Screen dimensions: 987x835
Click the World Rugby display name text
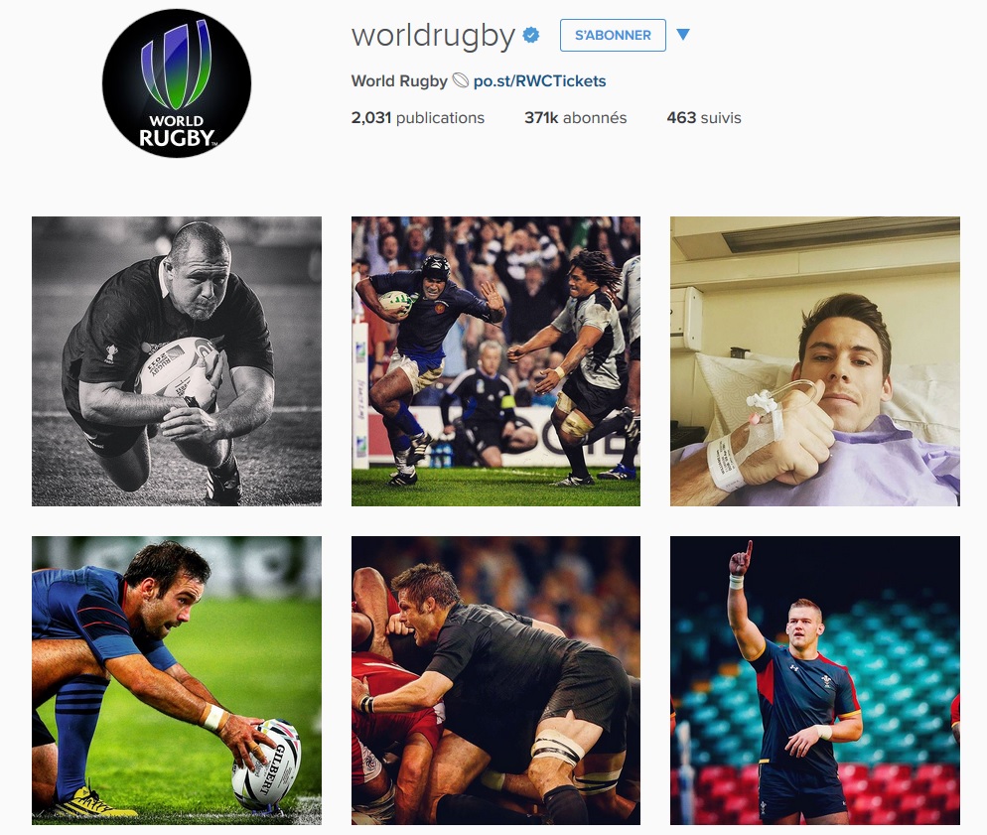[399, 81]
